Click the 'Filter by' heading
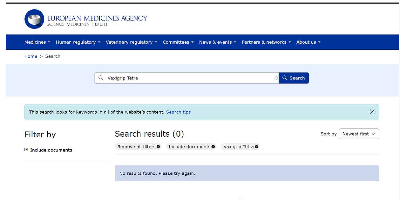400x200 pixels. (40, 134)
